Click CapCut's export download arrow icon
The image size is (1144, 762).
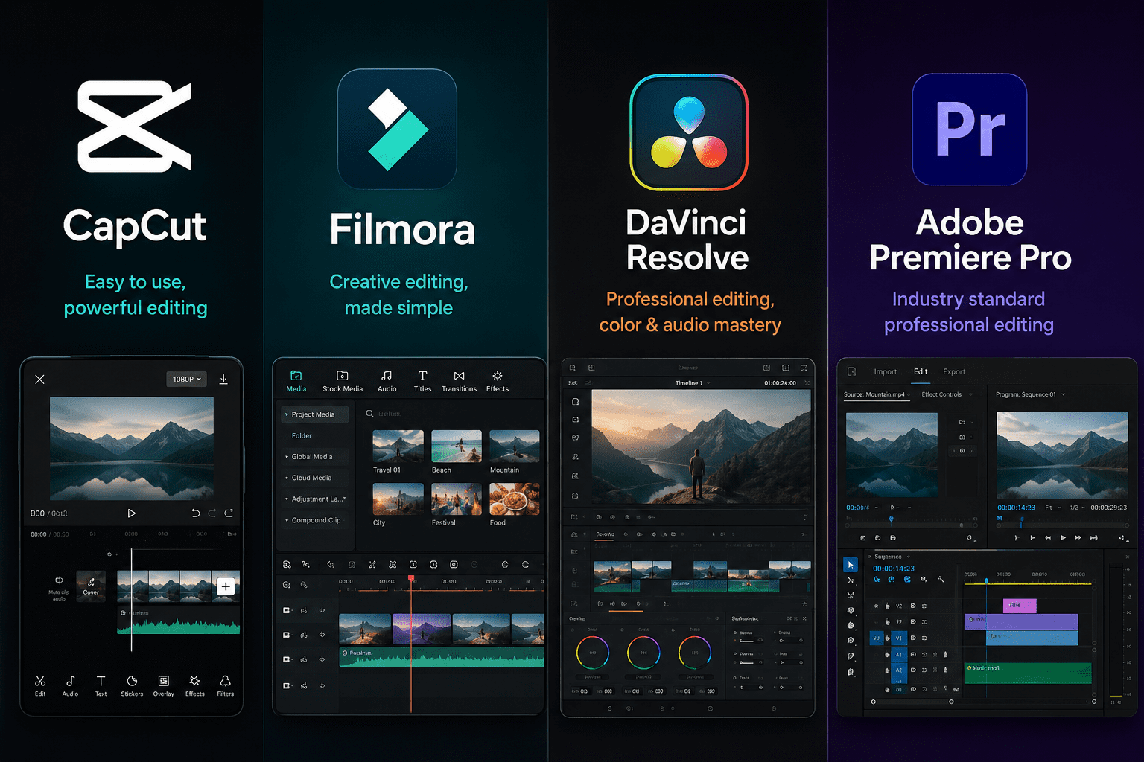click(x=223, y=380)
